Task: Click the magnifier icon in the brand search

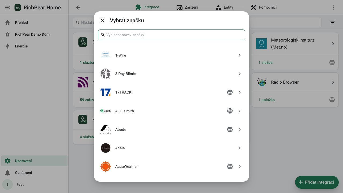Action: [103, 35]
